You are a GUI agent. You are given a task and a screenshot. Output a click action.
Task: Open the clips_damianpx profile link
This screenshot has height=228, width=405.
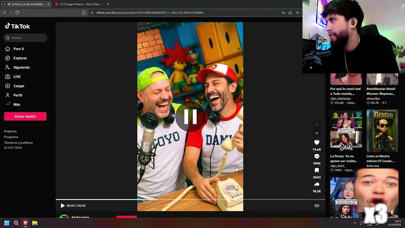[x=340, y=98]
